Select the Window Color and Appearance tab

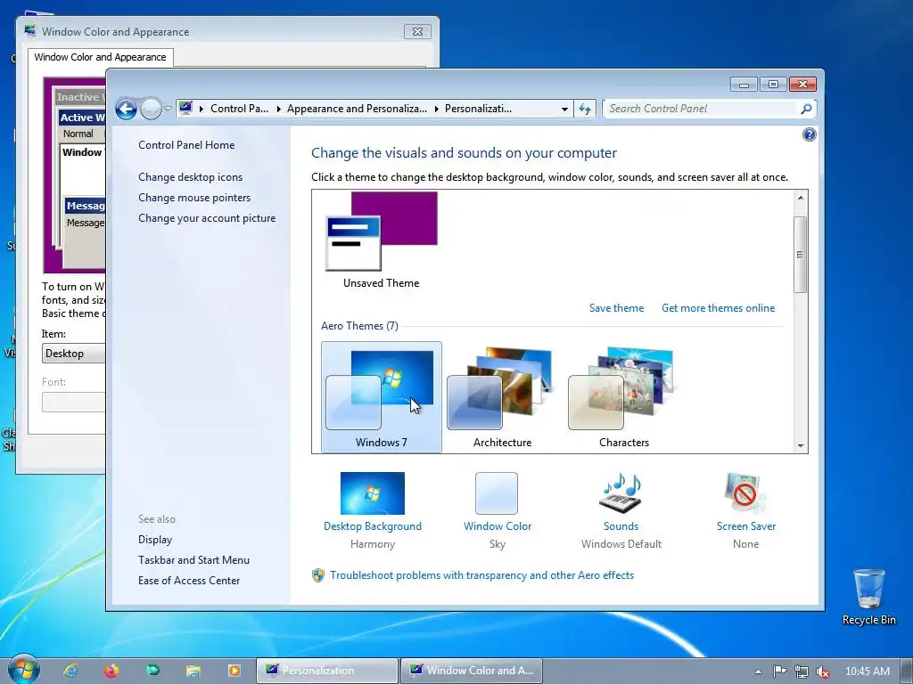(x=100, y=57)
